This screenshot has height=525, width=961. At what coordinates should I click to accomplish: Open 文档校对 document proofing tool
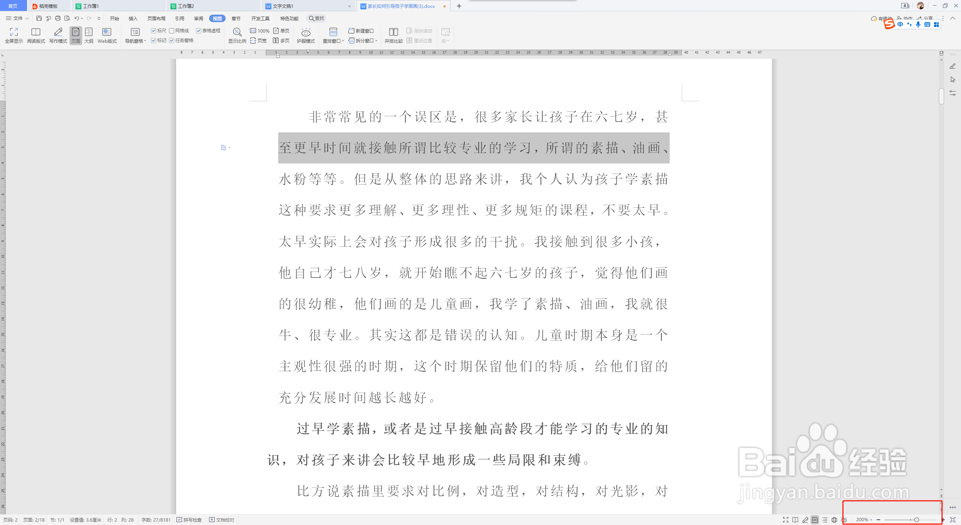[x=223, y=520]
